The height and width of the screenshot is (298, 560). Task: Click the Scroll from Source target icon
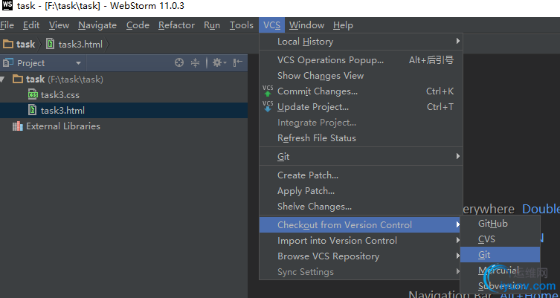click(x=179, y=63)
